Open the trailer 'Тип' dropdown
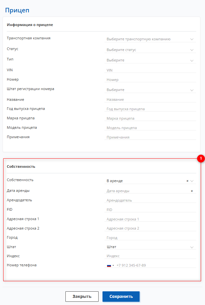205x305 pixels. tap(150, 60)
